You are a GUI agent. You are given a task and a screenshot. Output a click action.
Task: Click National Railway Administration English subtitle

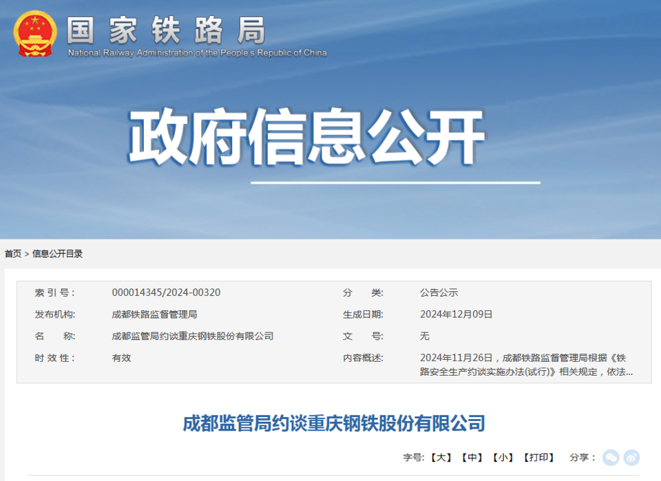pos(198,53)
